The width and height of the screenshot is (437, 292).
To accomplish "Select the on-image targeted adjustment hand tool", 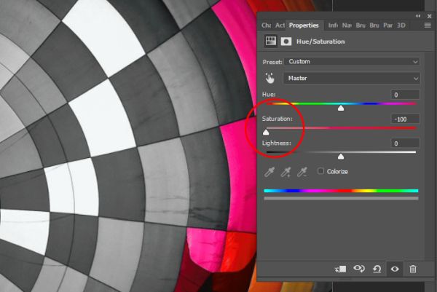I will click(x=269, y=79).
